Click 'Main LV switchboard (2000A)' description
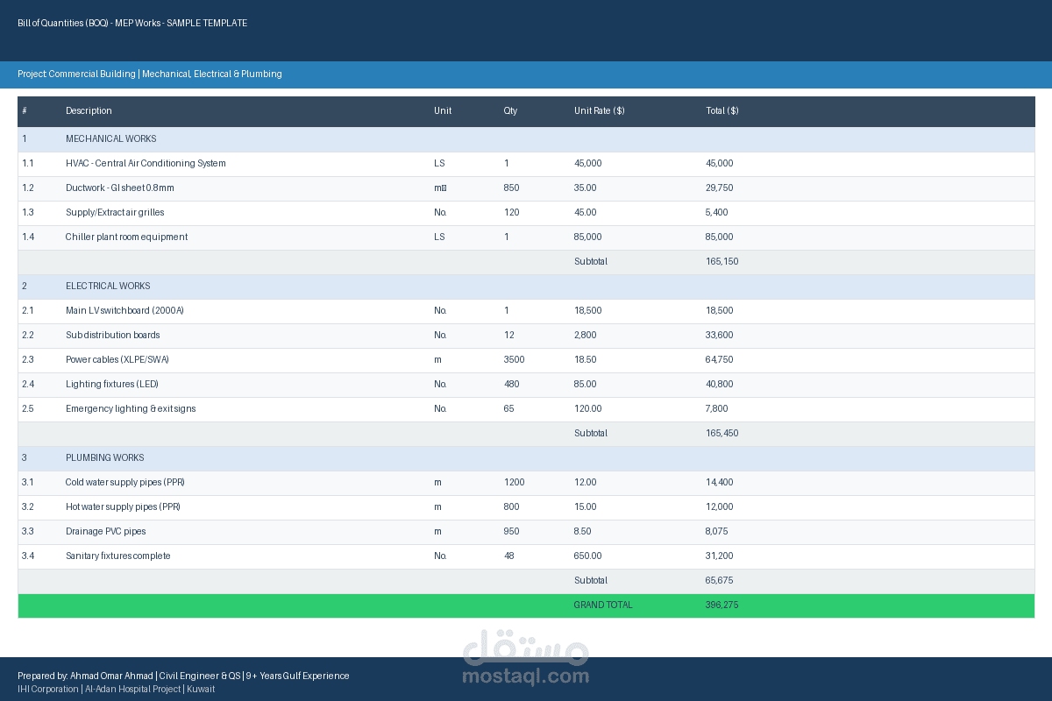The width and height of the screenshot is (1052, 701). point(124,311)
